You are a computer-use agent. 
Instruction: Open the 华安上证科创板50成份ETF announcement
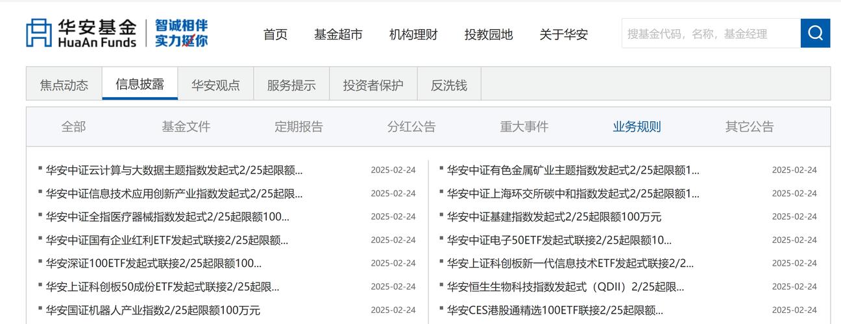(x=162, y=287)
